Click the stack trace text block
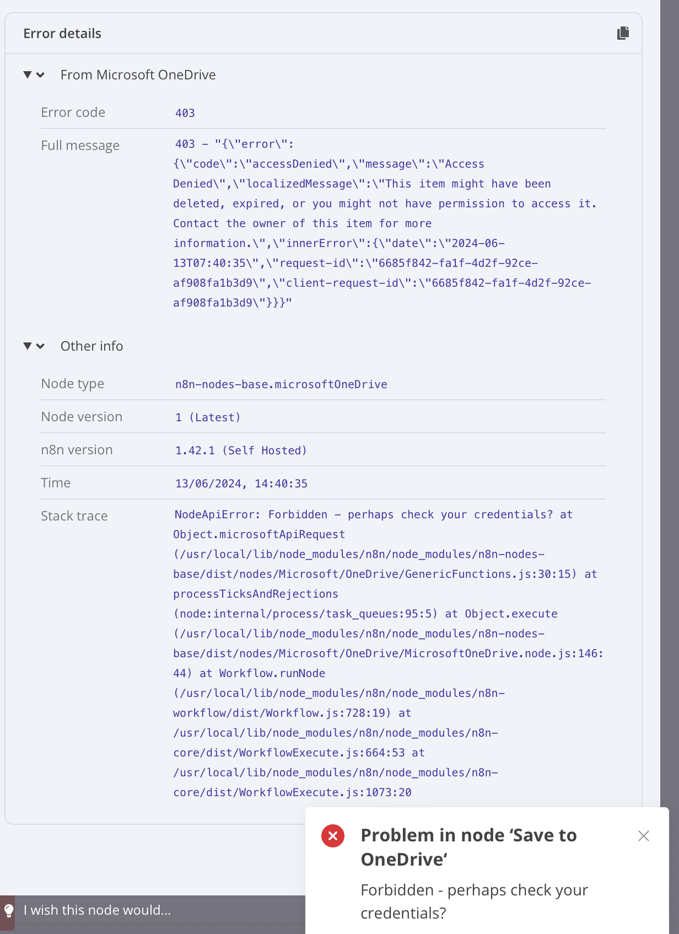 point(389,653)
